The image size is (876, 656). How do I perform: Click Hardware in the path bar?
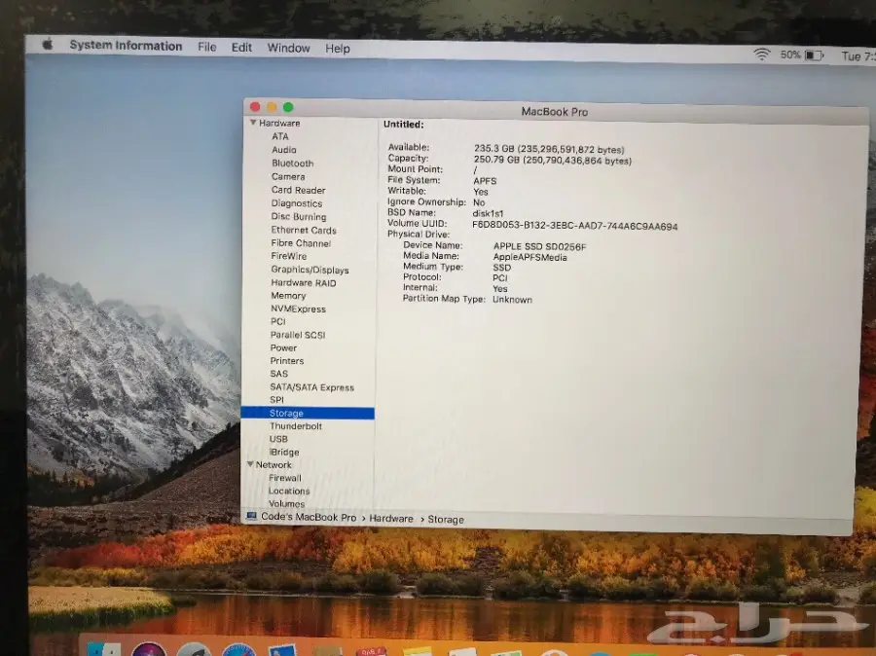(x=391, y=519)
